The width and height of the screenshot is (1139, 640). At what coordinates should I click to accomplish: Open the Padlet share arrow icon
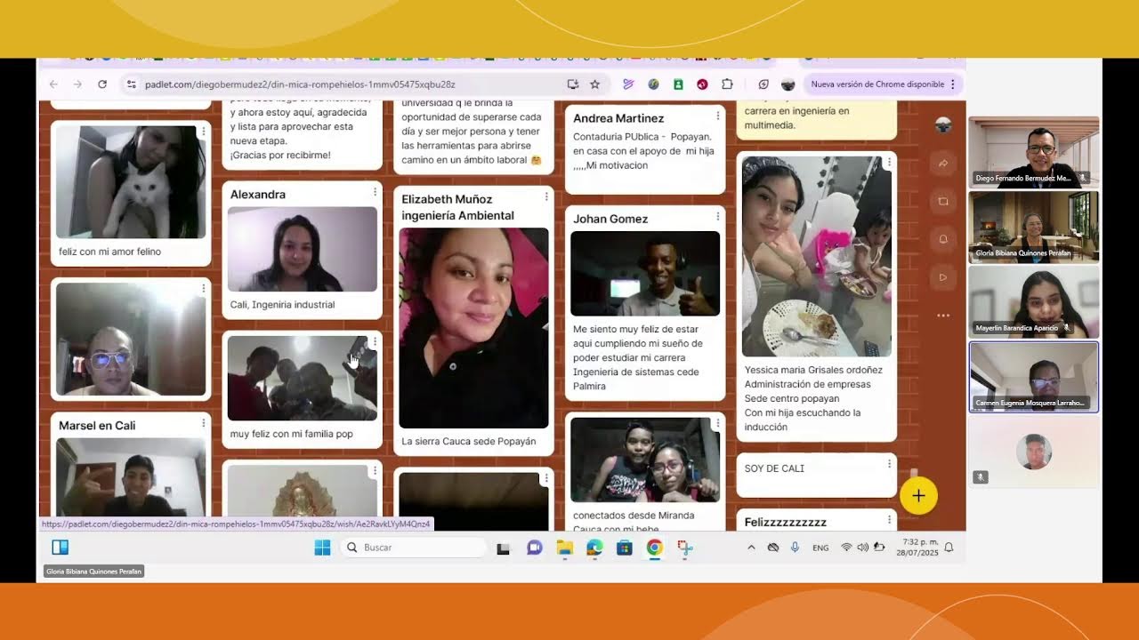click(x=943, y=164)
